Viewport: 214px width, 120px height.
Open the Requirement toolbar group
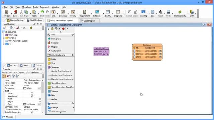point(85,13)
